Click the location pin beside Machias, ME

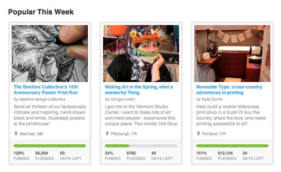(x=16, y=134)
